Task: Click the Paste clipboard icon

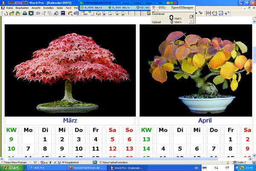Action: click(56, 13)
